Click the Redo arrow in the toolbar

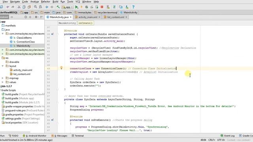(x=13, y=7)
